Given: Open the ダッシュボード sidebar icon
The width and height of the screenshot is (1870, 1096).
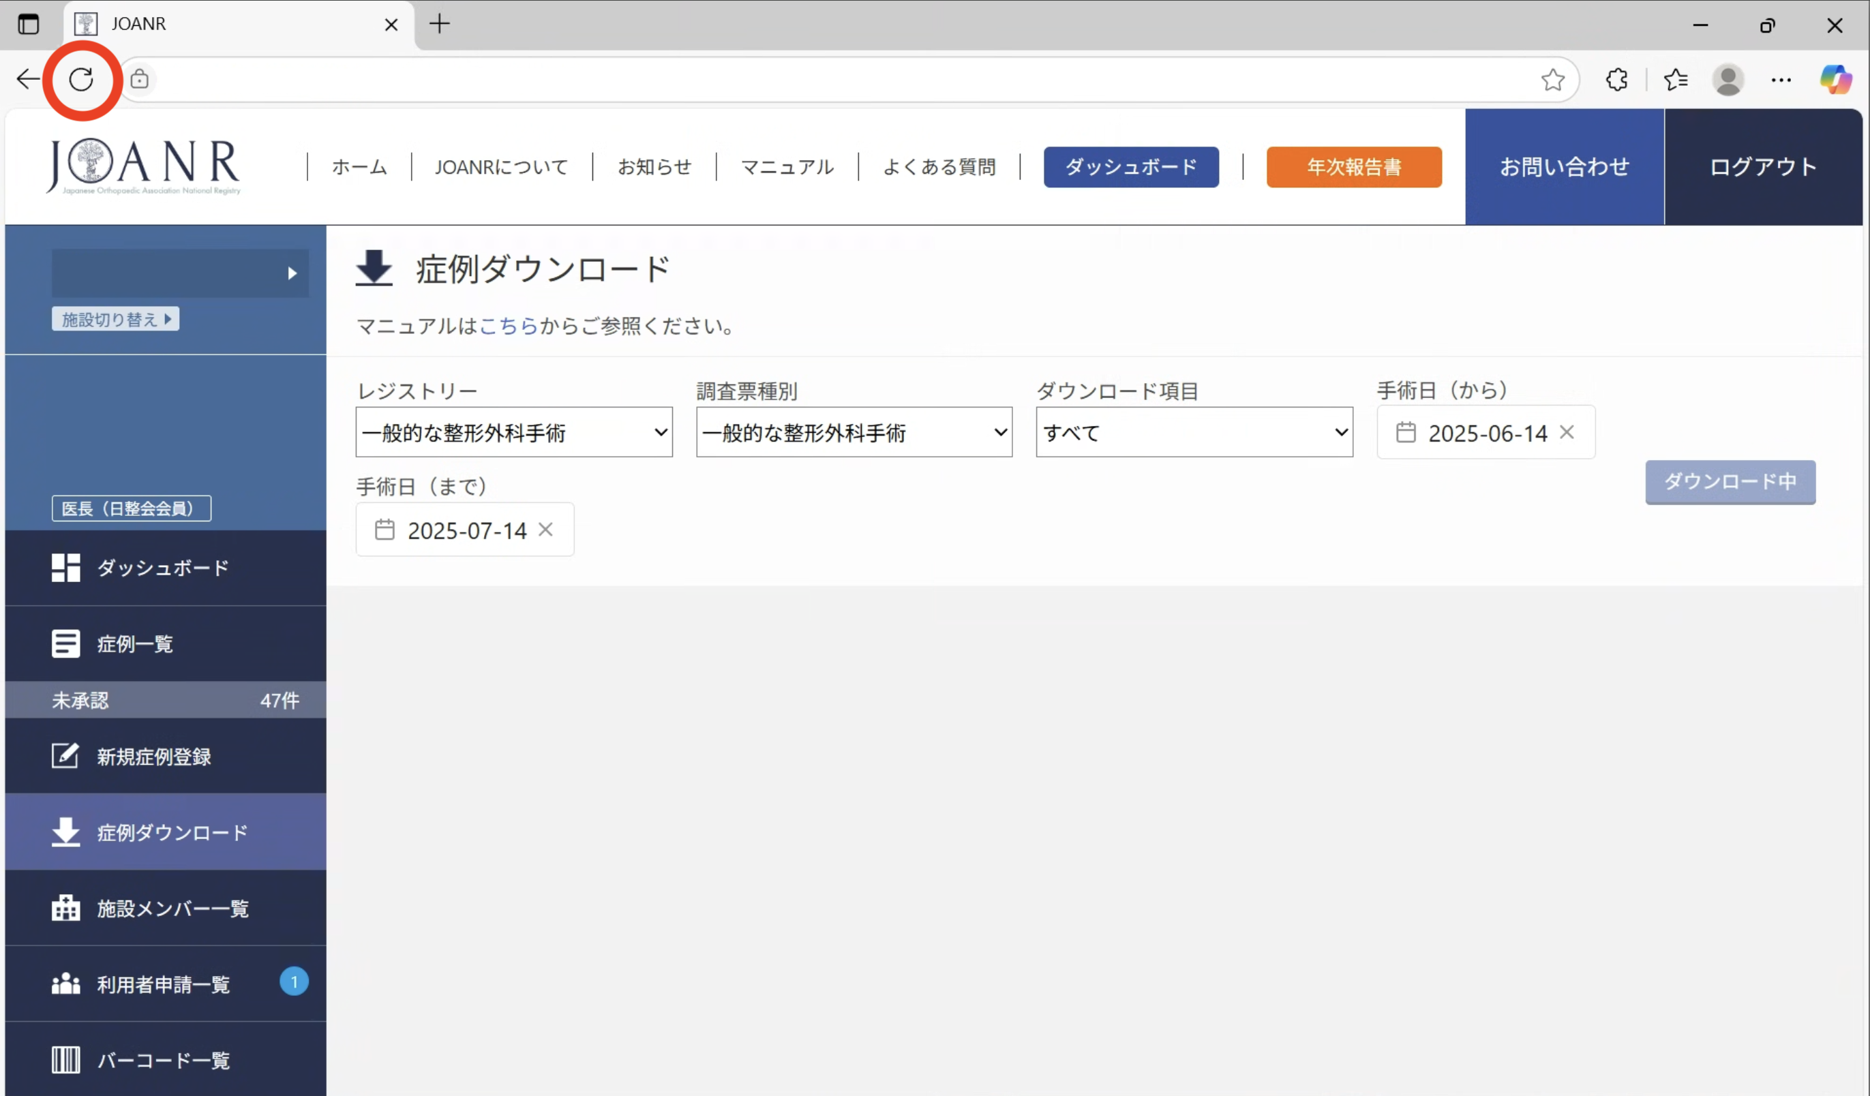Looking at the screenshot, I should (65, 568).
